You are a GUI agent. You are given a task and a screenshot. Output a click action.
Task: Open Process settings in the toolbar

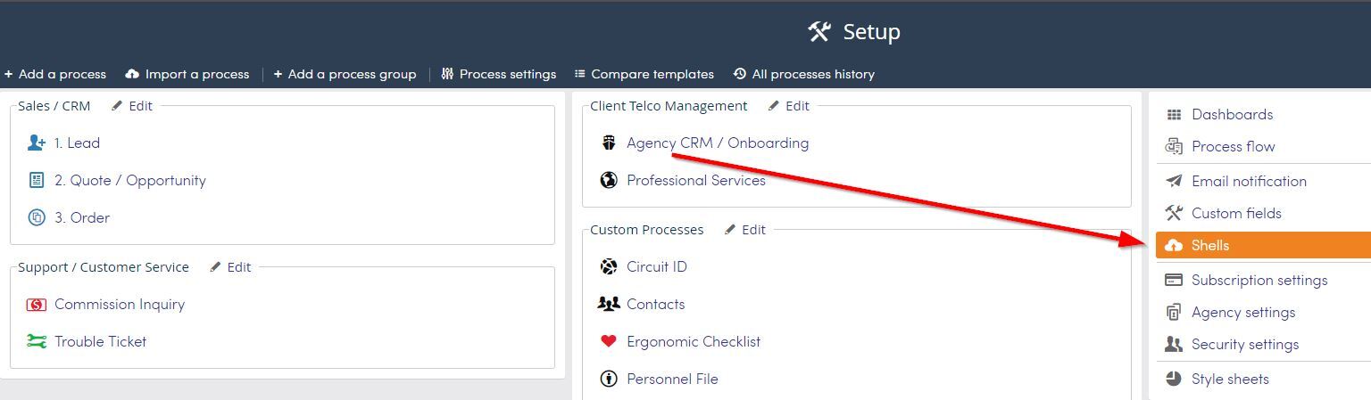(499, 74)
